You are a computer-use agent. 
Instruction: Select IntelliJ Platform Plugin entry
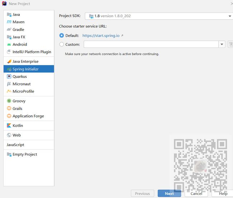pos(29,52)
